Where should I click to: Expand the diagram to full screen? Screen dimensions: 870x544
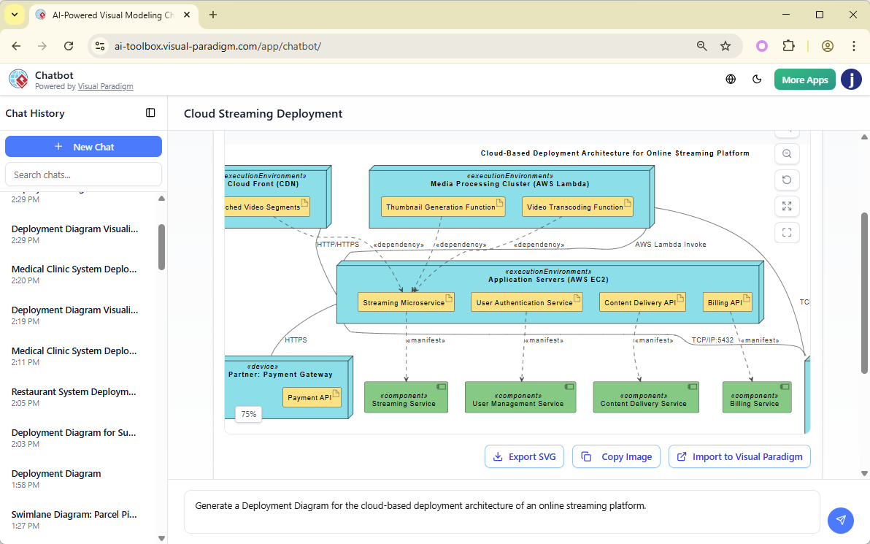(x=787, y=206)
